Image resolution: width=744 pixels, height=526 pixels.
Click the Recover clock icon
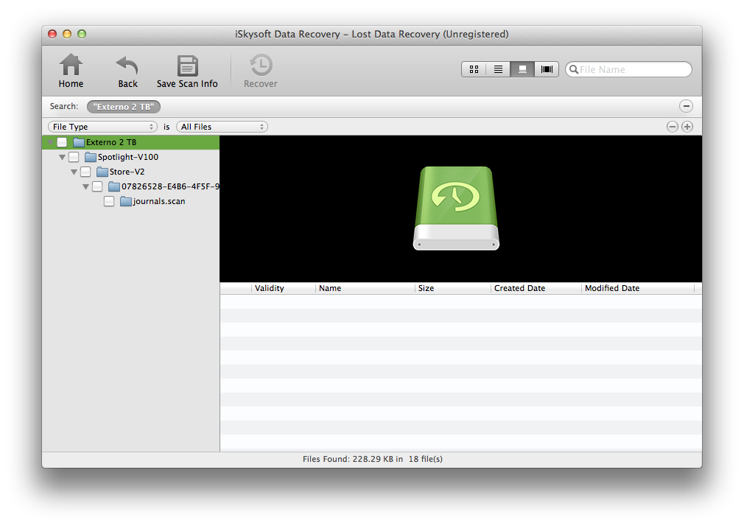tap(261, 65)
